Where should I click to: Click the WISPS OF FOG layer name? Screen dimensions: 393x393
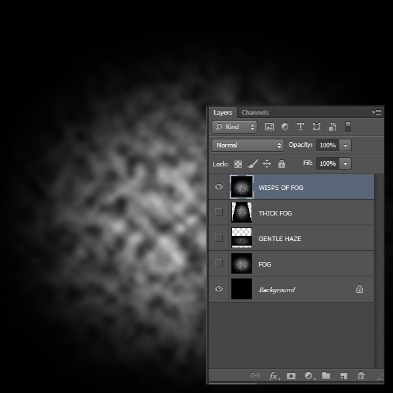pyautogui.click(x=281, y=188)
